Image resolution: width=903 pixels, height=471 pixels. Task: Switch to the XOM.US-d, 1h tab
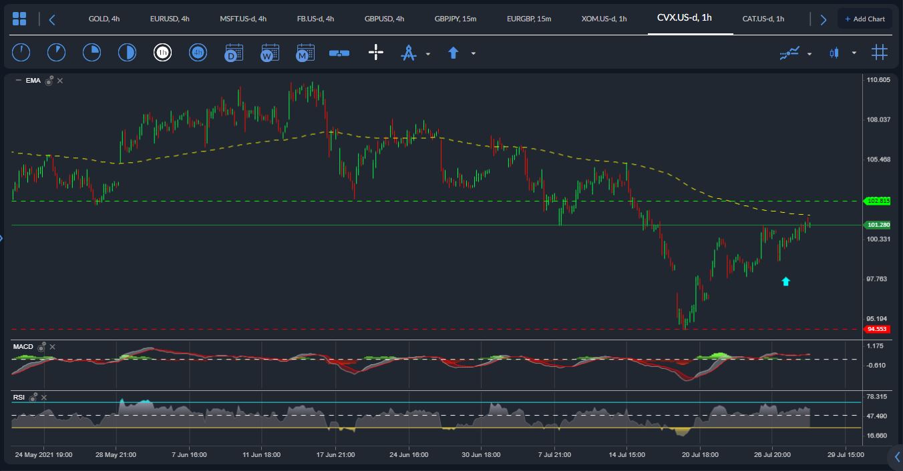click(x=604, y=19)
